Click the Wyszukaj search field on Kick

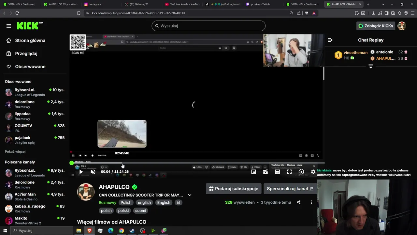point(208,26)
